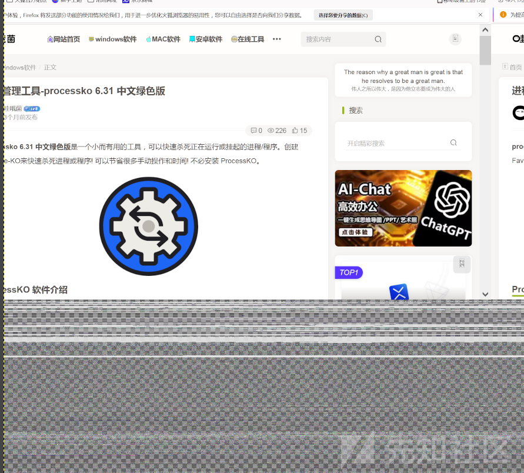Click the scrollbar up arrow

pos(485,30)
